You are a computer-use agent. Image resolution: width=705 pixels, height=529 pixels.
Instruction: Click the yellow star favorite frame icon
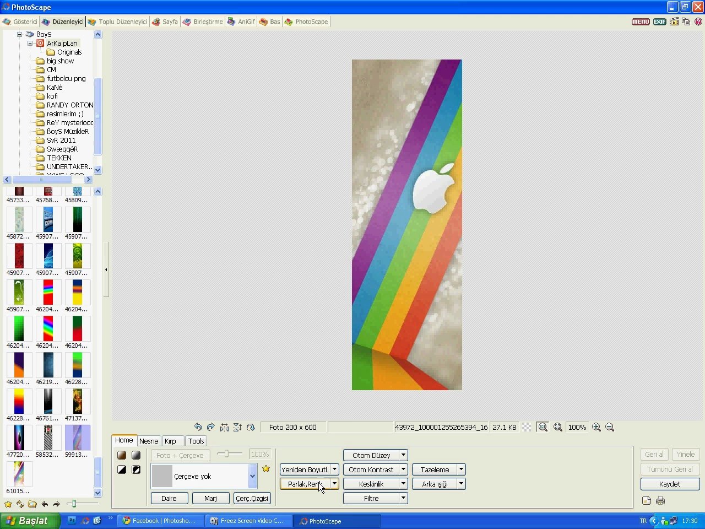point(266,468)
